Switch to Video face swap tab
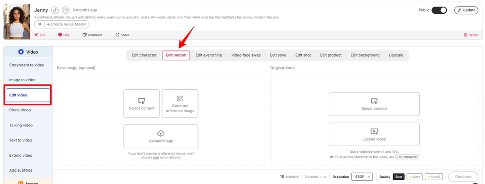Image resolution: width=485 pixels, height=184 pixels. pos(246,55)
